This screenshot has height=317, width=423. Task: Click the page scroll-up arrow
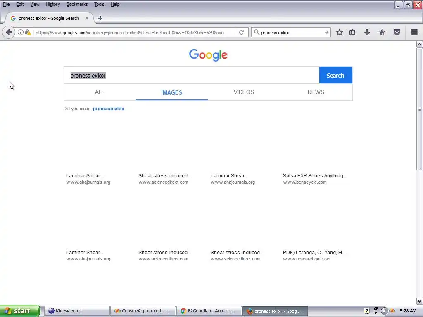(x=420, y=45)
